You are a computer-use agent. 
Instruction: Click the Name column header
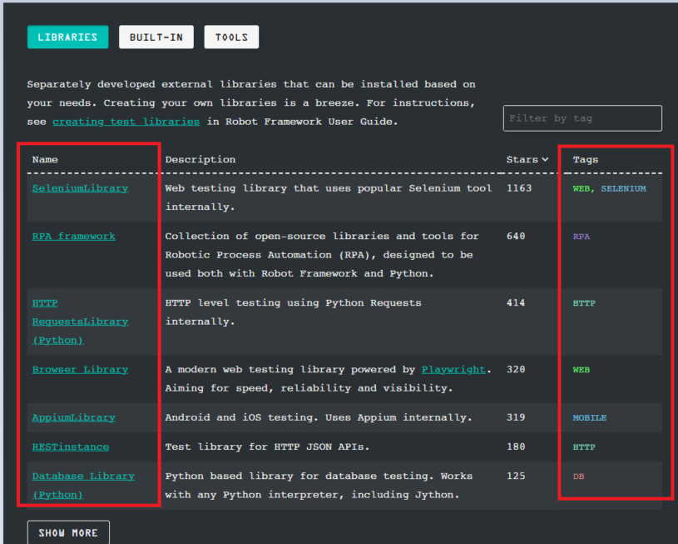click(x=45, y=159)
